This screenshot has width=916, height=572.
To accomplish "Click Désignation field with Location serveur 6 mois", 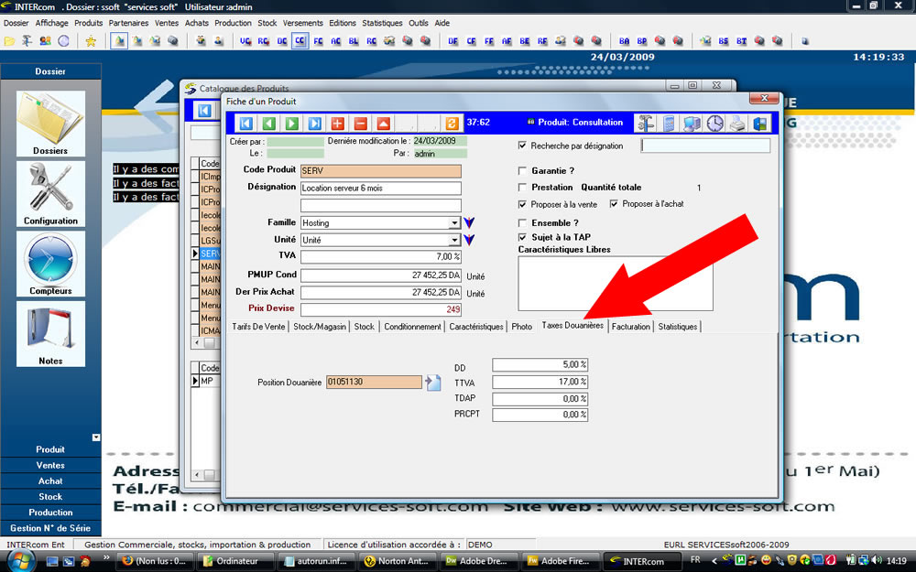I will pyautogui.click(x=381, y=188).
